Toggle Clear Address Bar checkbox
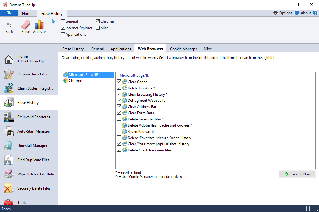319x212 pixels. [119, 106]
